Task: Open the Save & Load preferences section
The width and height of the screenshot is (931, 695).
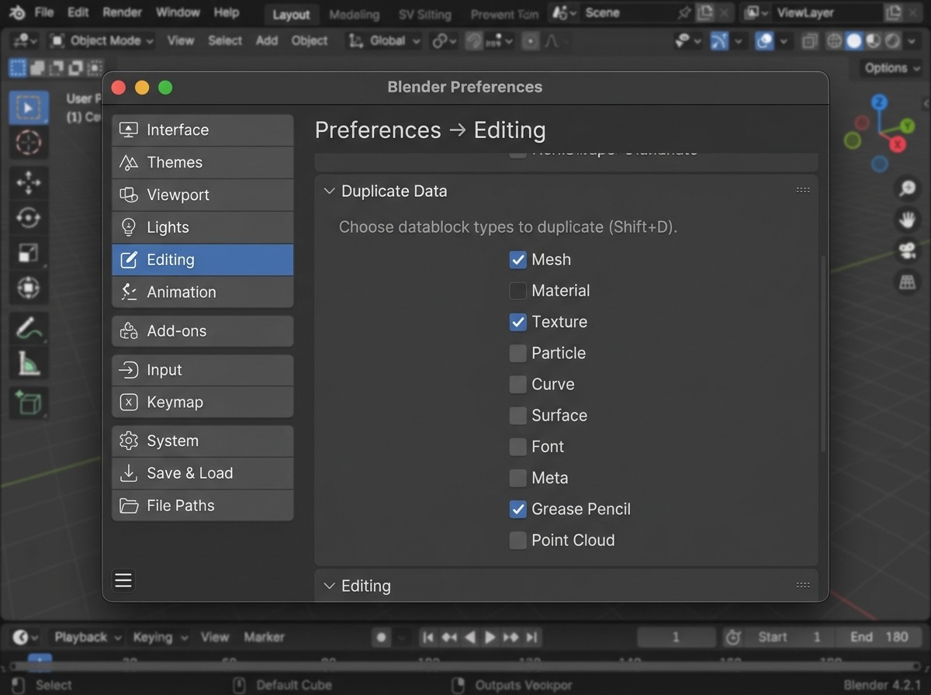Action: pyautogui.click(x=202, y=474)
